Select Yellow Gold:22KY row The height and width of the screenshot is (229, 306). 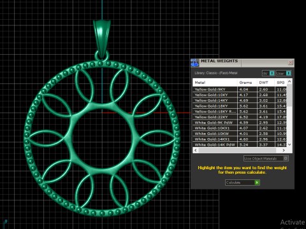click(x=240, y=117)
